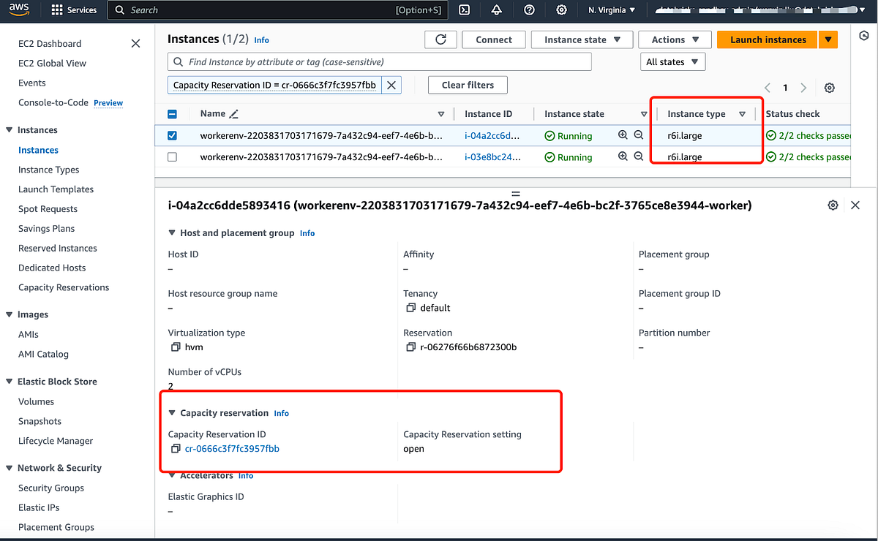This screenshot has height=541, width=878.
Task: Open the AWS help question mark icon
Action: [528, 10]
